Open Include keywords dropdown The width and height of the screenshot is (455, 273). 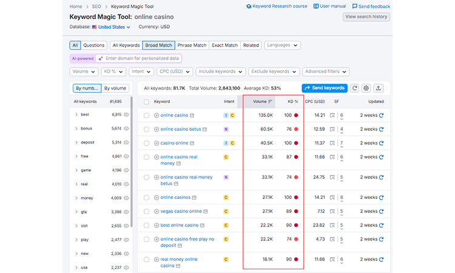tap(221, 72)
